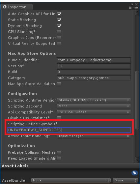Toggle the Inspector lock icon
The height and width of the screenshot is (184, 140).
130,8
